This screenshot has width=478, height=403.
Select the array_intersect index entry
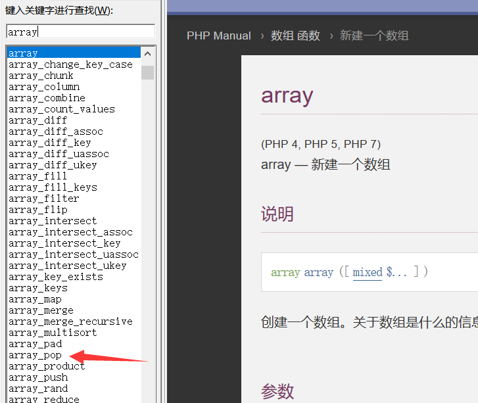[x=53, y=221]
